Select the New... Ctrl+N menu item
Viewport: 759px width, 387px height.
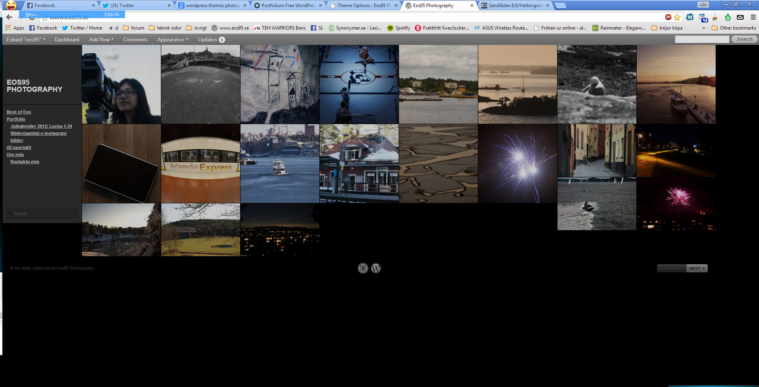72,15
